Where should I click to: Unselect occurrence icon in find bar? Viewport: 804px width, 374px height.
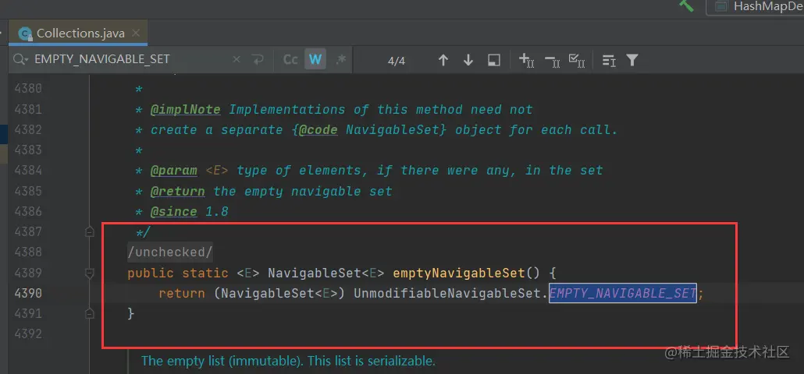point(552,61)
